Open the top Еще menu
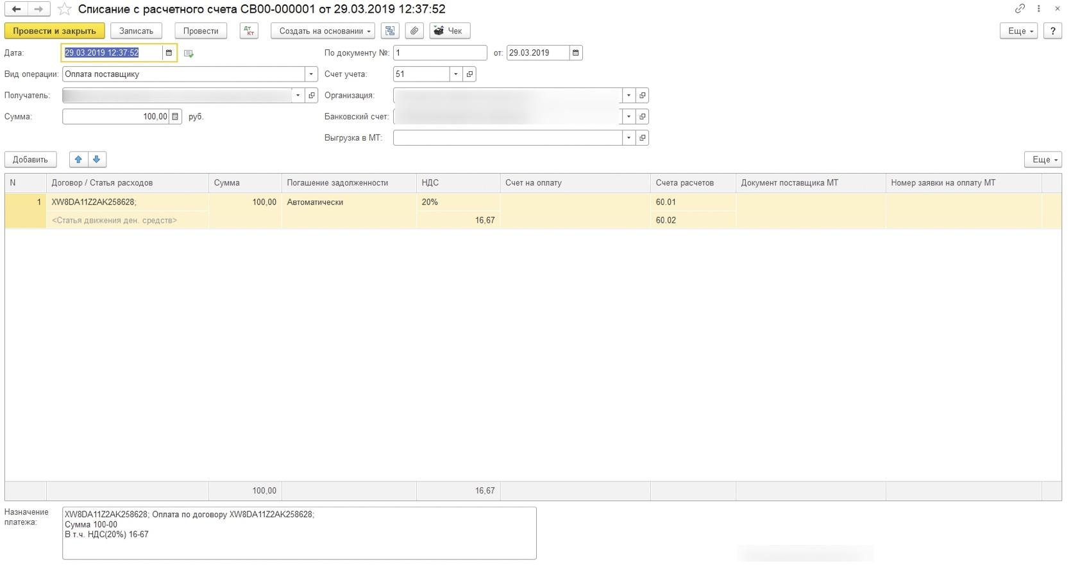Viewport: 1071px width, 566px height. point(1018,31)
